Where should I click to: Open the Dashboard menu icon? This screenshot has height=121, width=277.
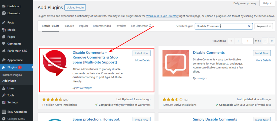[x=4, y=6]
